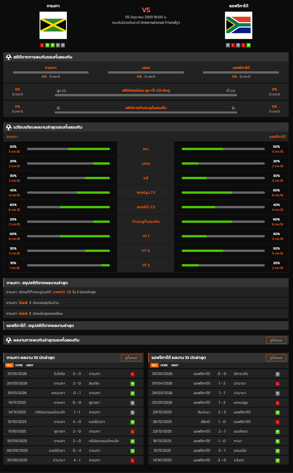Screen dimensions: 293x473
Task: Click W result badge for 15/11/2025 match
Action: pyautogui.click(x=278, y=451)
